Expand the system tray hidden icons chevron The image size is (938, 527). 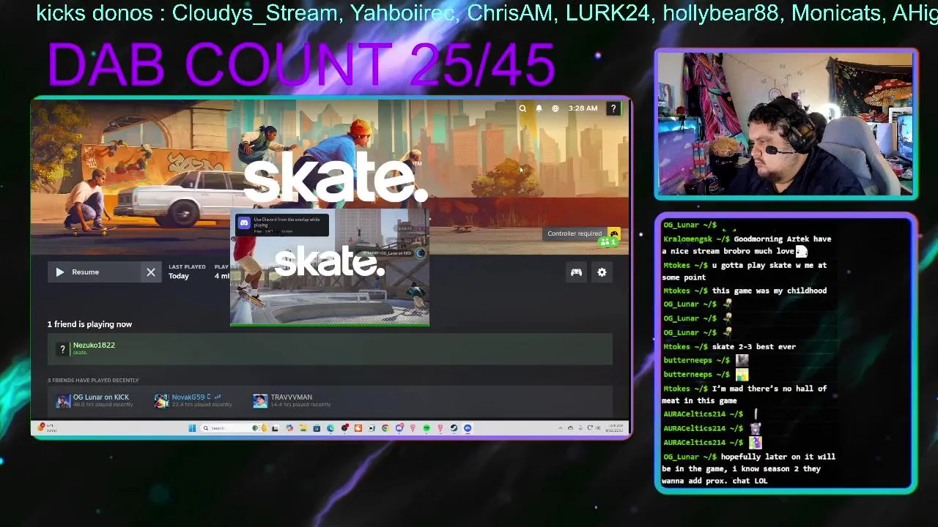tap(561, 428)
